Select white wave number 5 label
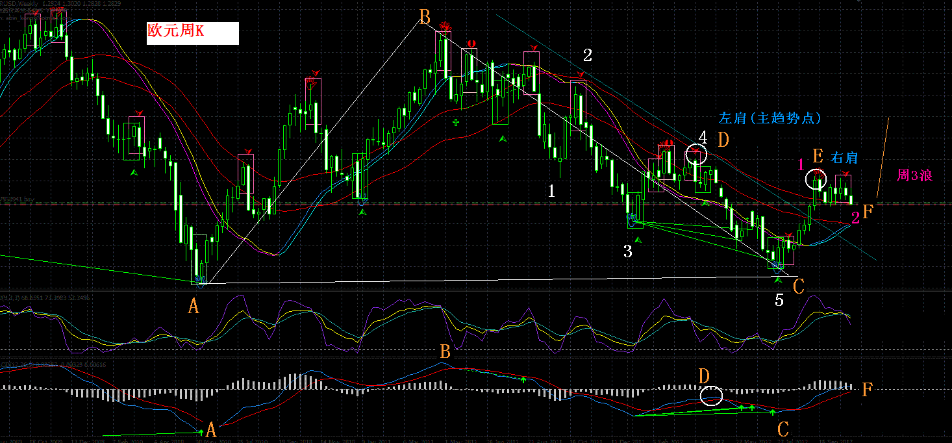Screen dimensions: 952x443 tap(779, 299)
